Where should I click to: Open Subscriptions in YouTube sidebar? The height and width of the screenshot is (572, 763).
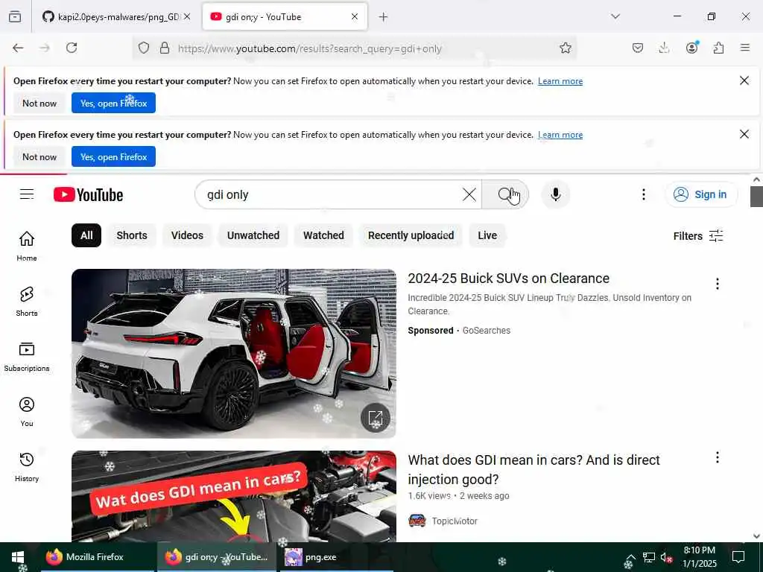tap(27, 356)
